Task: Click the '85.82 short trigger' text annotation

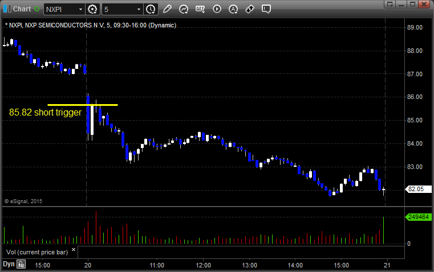Action: pyautogui.click(x=46, y=113)
